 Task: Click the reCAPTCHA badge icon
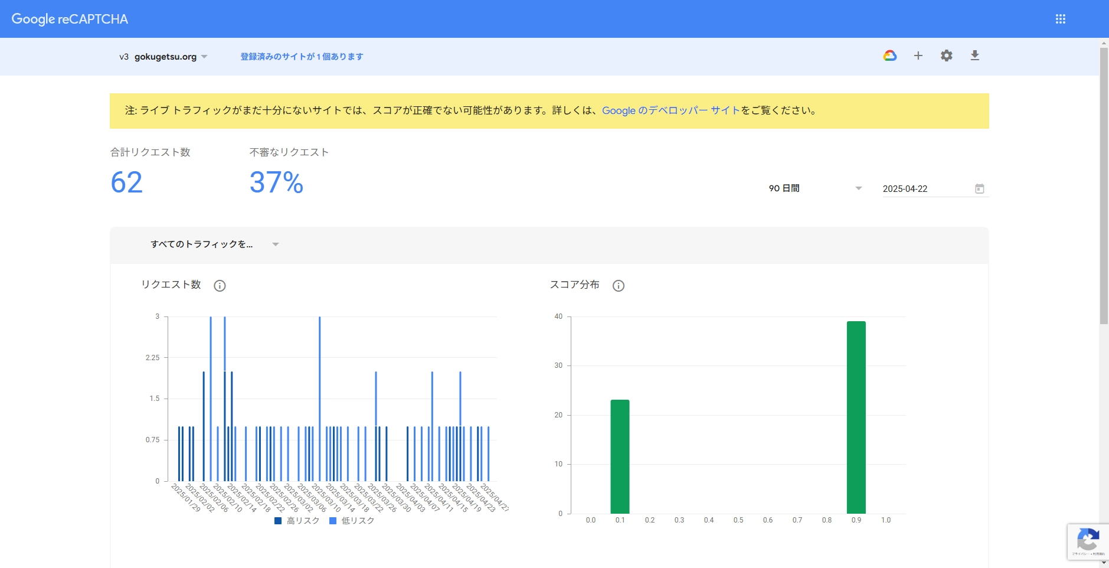pyautogui.click(x=1088, y=541)
